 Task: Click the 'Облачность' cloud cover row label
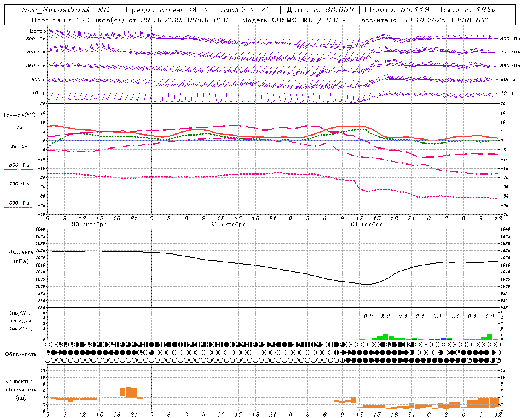[21, 354]
